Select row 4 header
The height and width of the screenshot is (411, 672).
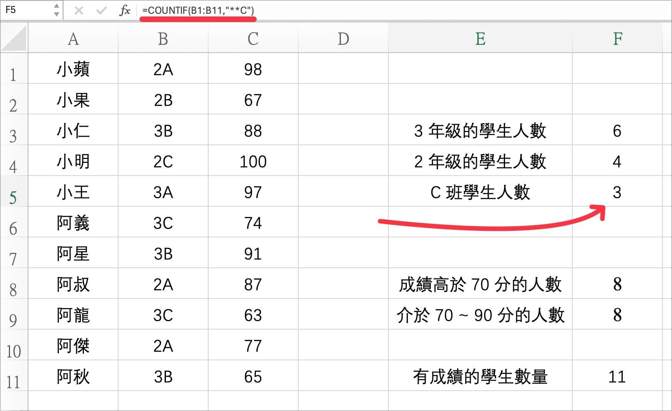[x=14, y=161]
